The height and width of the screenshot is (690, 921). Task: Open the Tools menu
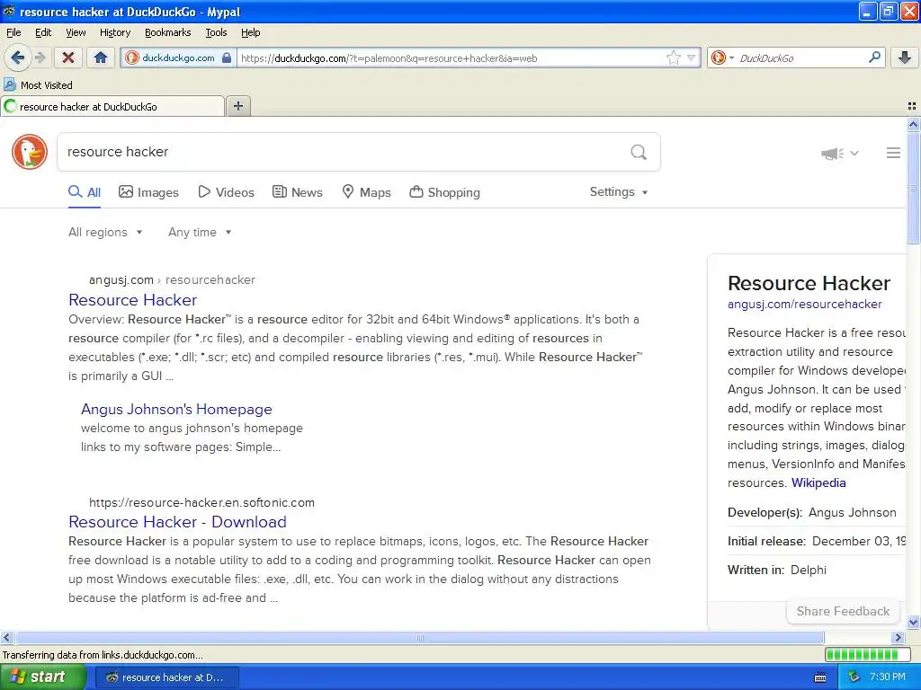point(216,32)
